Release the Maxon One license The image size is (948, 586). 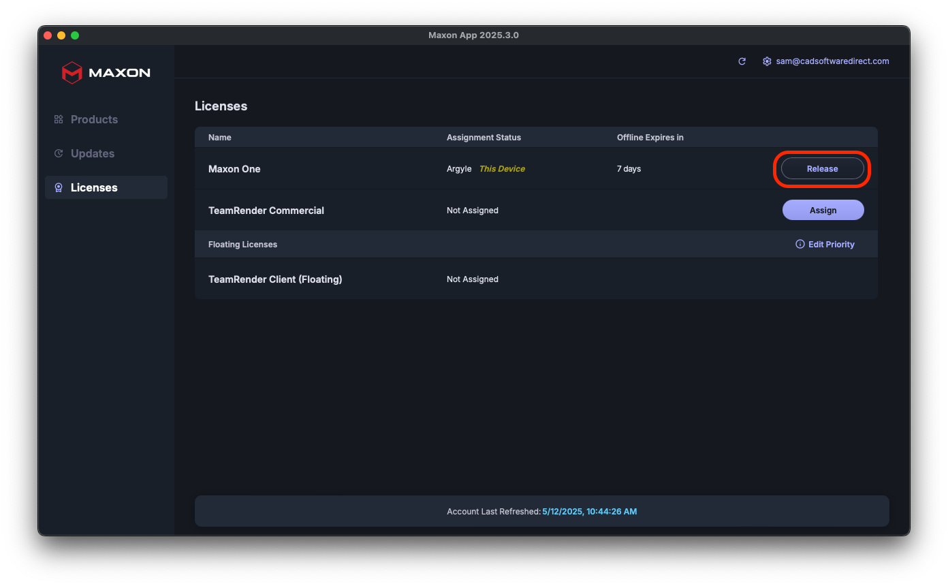823,169
